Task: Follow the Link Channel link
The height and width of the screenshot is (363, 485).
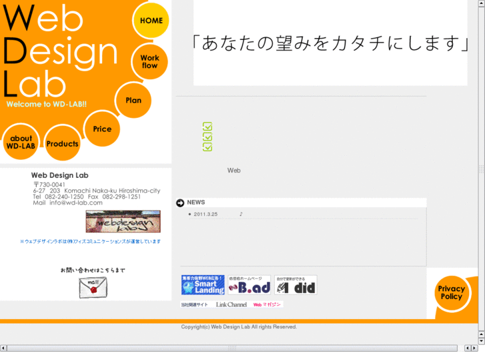Action: click(231, 304)
